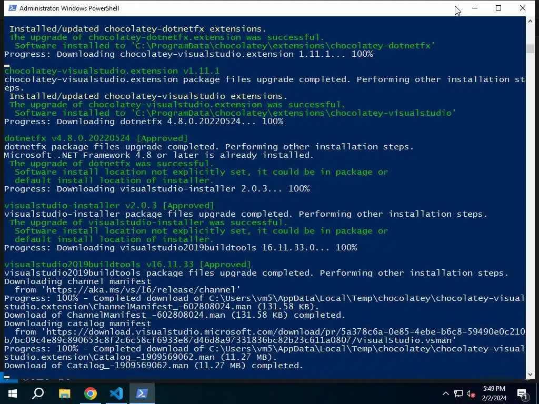This screenshot has width=539, height=404.
Task: Click 'The upgrade of dotnetfx was successful.' line
Action: point(112,164)
